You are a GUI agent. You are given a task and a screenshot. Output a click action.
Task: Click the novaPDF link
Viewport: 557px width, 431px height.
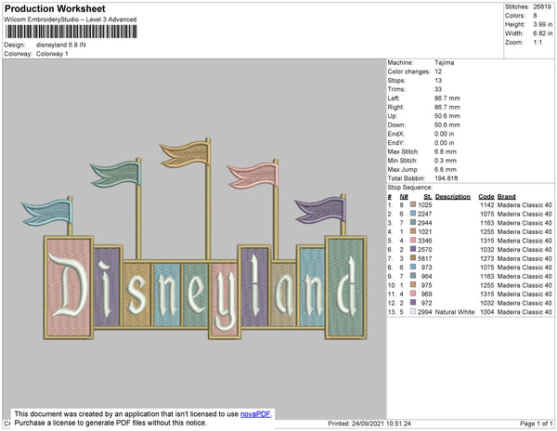click(x=255, y=414)
